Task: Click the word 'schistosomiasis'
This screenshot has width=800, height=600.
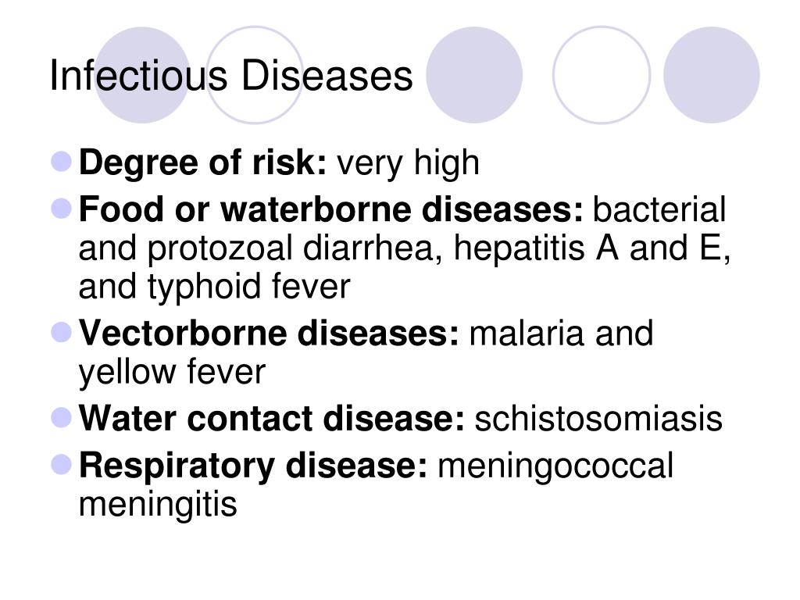Action: pos(598,419)
